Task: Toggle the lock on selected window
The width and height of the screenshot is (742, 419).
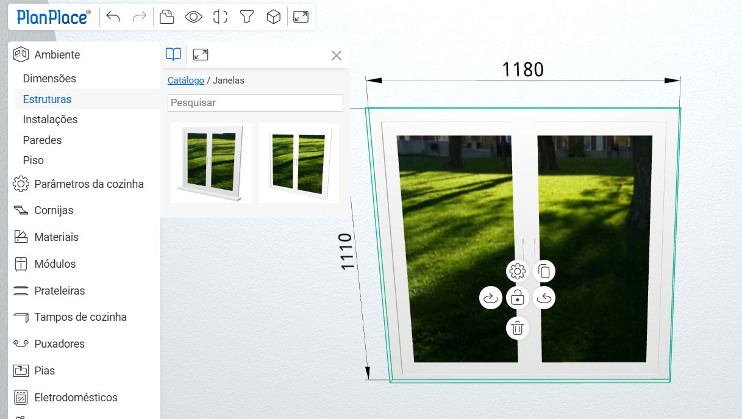Action: click(517, 298)
